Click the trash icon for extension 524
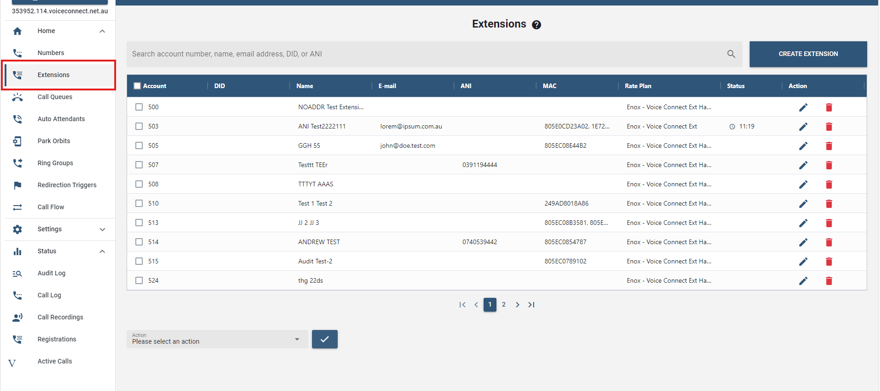 coord(829,281)
